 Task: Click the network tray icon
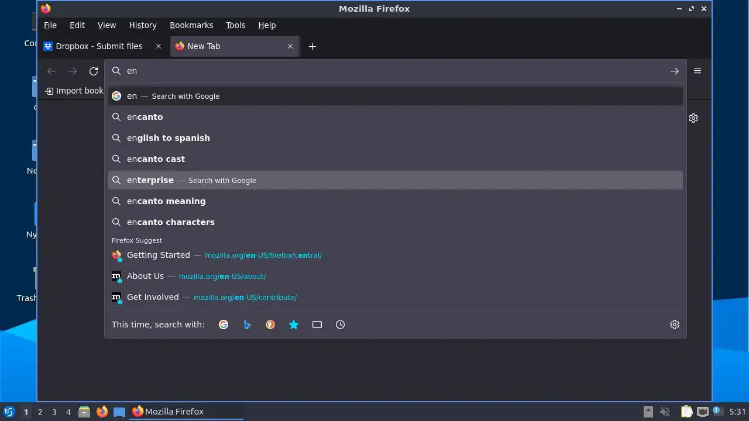[x=702, y=412]
